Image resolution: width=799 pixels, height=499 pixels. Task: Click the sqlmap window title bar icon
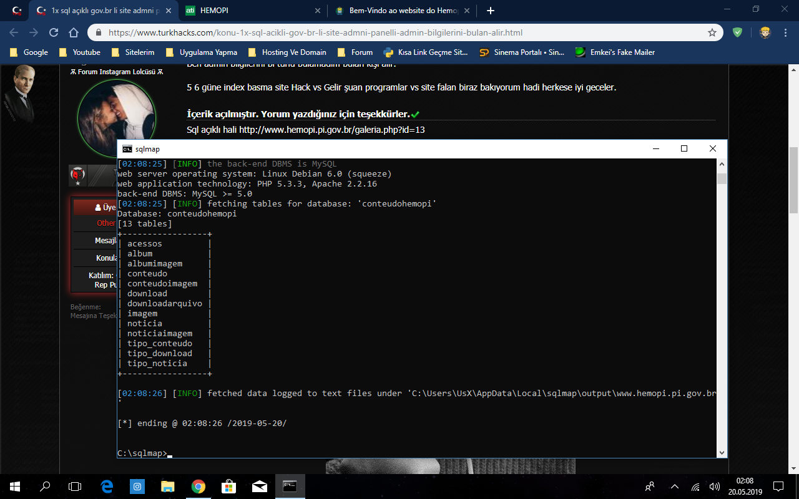coord(127,149)
